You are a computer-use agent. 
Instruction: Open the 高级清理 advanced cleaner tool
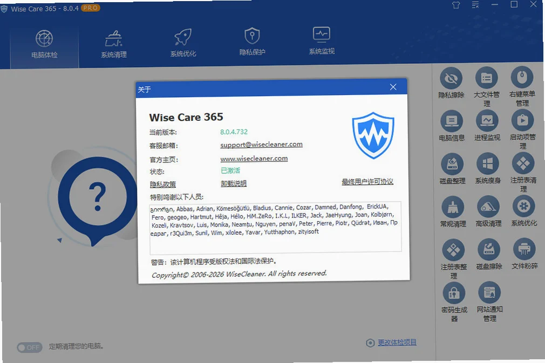tap(488, 211)
